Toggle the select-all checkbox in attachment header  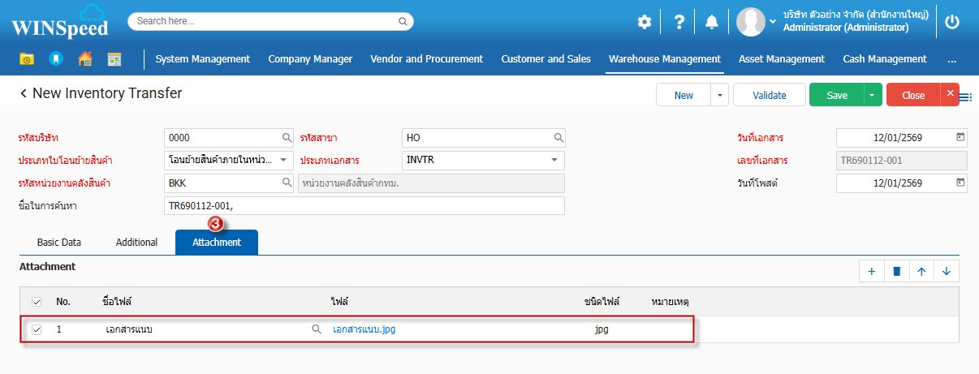coord(37,302)
